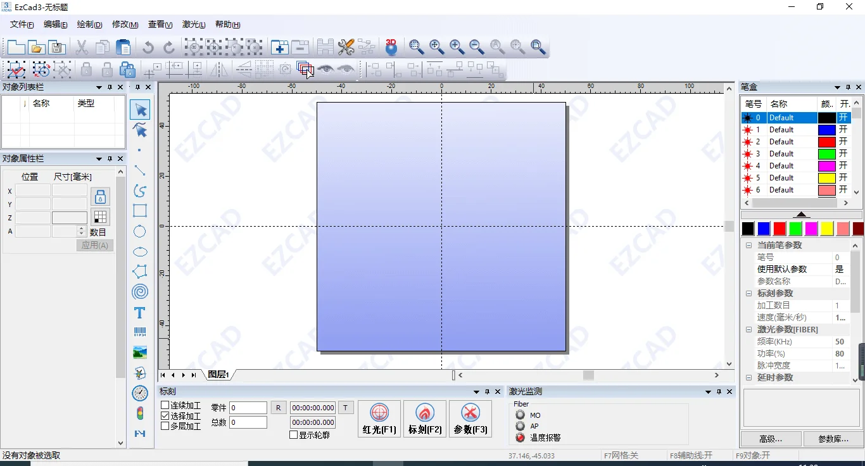Image resolution: width=865 pixels, height=466 pixels.
Task: Toggle pen 2 on/off state 开
Action: pos(843,142)
